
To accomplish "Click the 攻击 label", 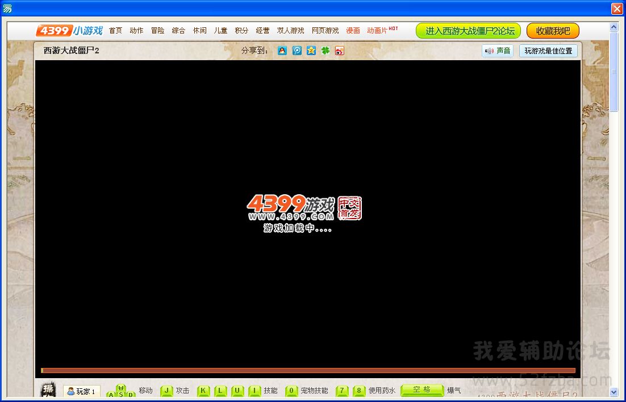I will 183,391.
